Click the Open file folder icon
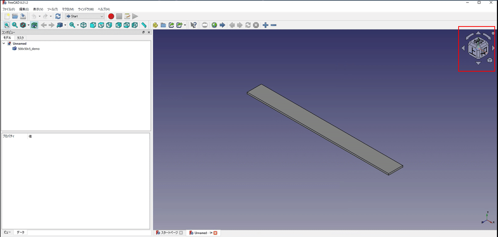The height and width of the screenshot is (237, 498). [x=15, y=16]
